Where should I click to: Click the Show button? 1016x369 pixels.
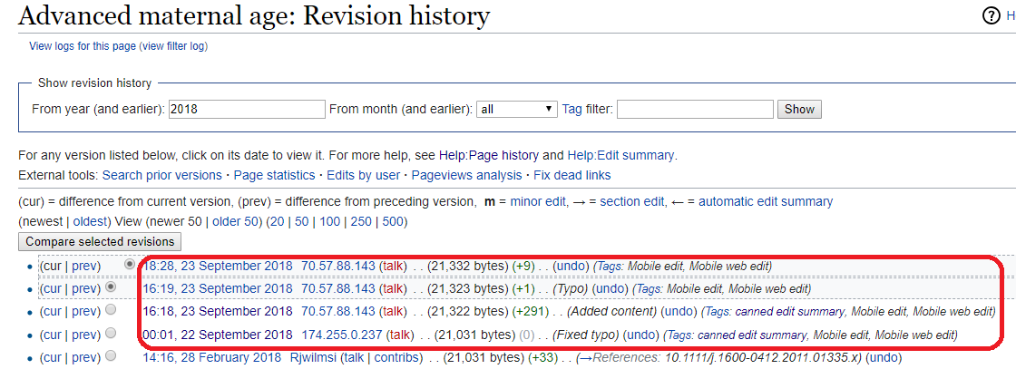[799, 109]
